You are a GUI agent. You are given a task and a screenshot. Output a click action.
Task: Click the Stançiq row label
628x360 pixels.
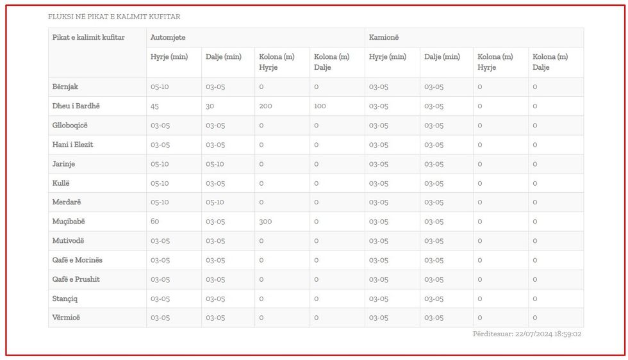coord(65,299)
